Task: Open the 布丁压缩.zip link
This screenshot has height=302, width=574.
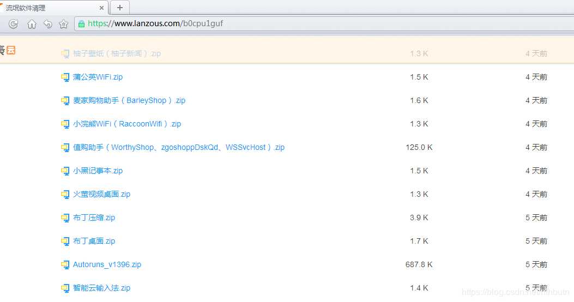Action: click(94, 218)
